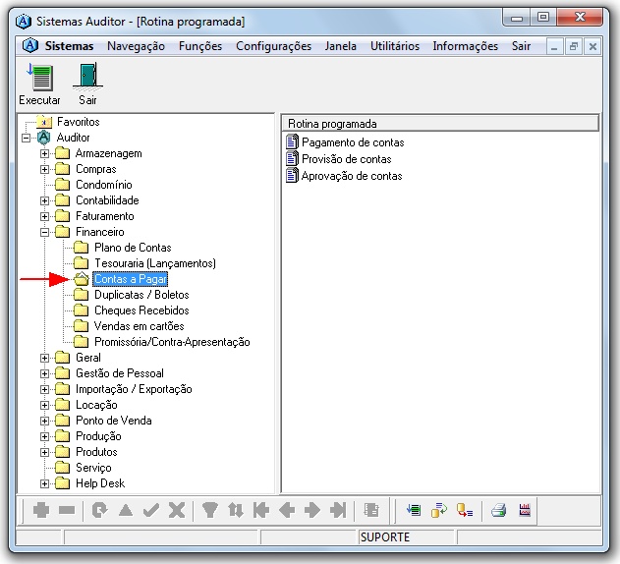Click the Pagamento de contas document icon

(292, 142)
